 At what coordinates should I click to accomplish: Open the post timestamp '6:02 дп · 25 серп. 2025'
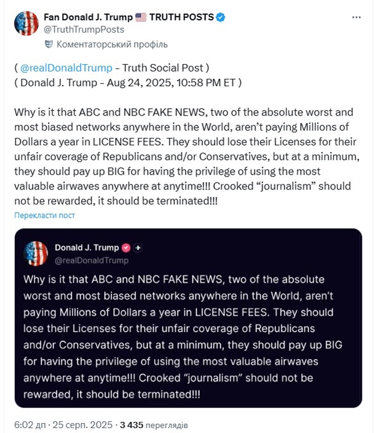(x=63, y=425)
